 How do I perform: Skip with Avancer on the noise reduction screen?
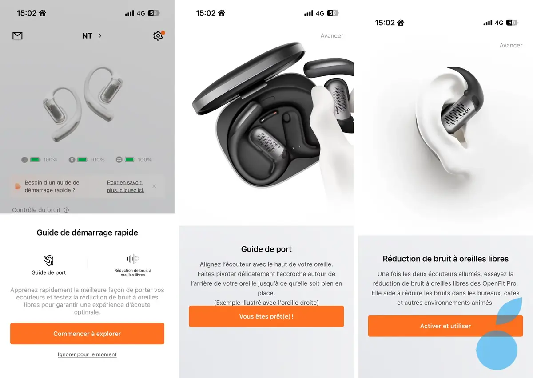(511, 46)
